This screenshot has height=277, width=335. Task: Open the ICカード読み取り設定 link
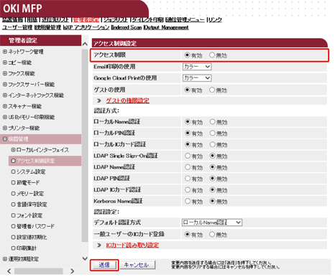pos(132,245)
